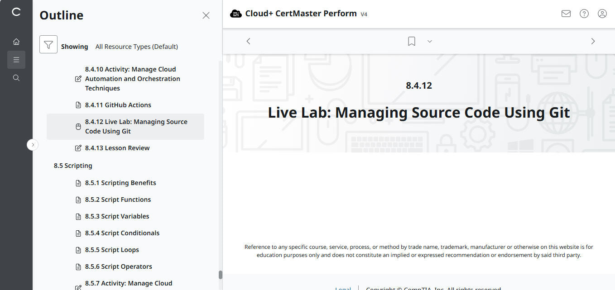The width and height of the screenshot is (615, 290).
Task: Open the help question mark icon
Action: click(x=584, y=14)
